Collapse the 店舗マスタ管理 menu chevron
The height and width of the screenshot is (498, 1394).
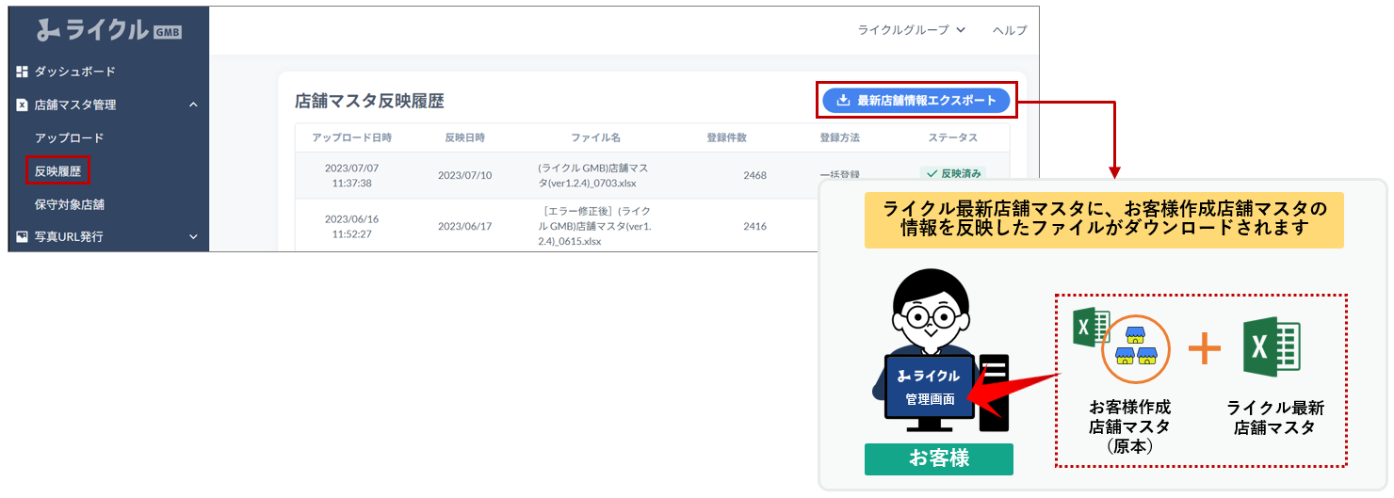coord(193,105)
